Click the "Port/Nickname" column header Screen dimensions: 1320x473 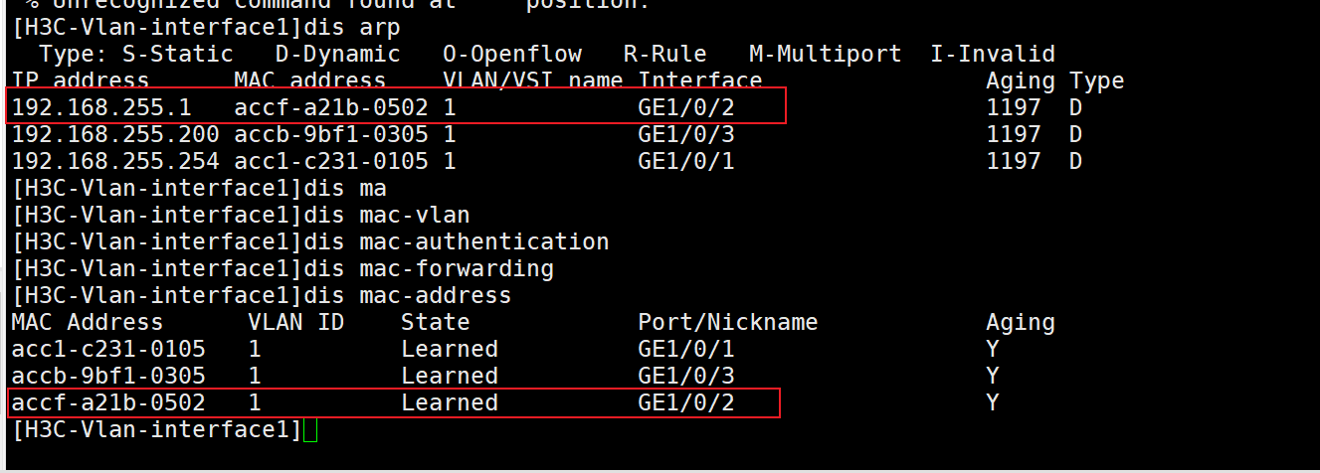point(727,322)
